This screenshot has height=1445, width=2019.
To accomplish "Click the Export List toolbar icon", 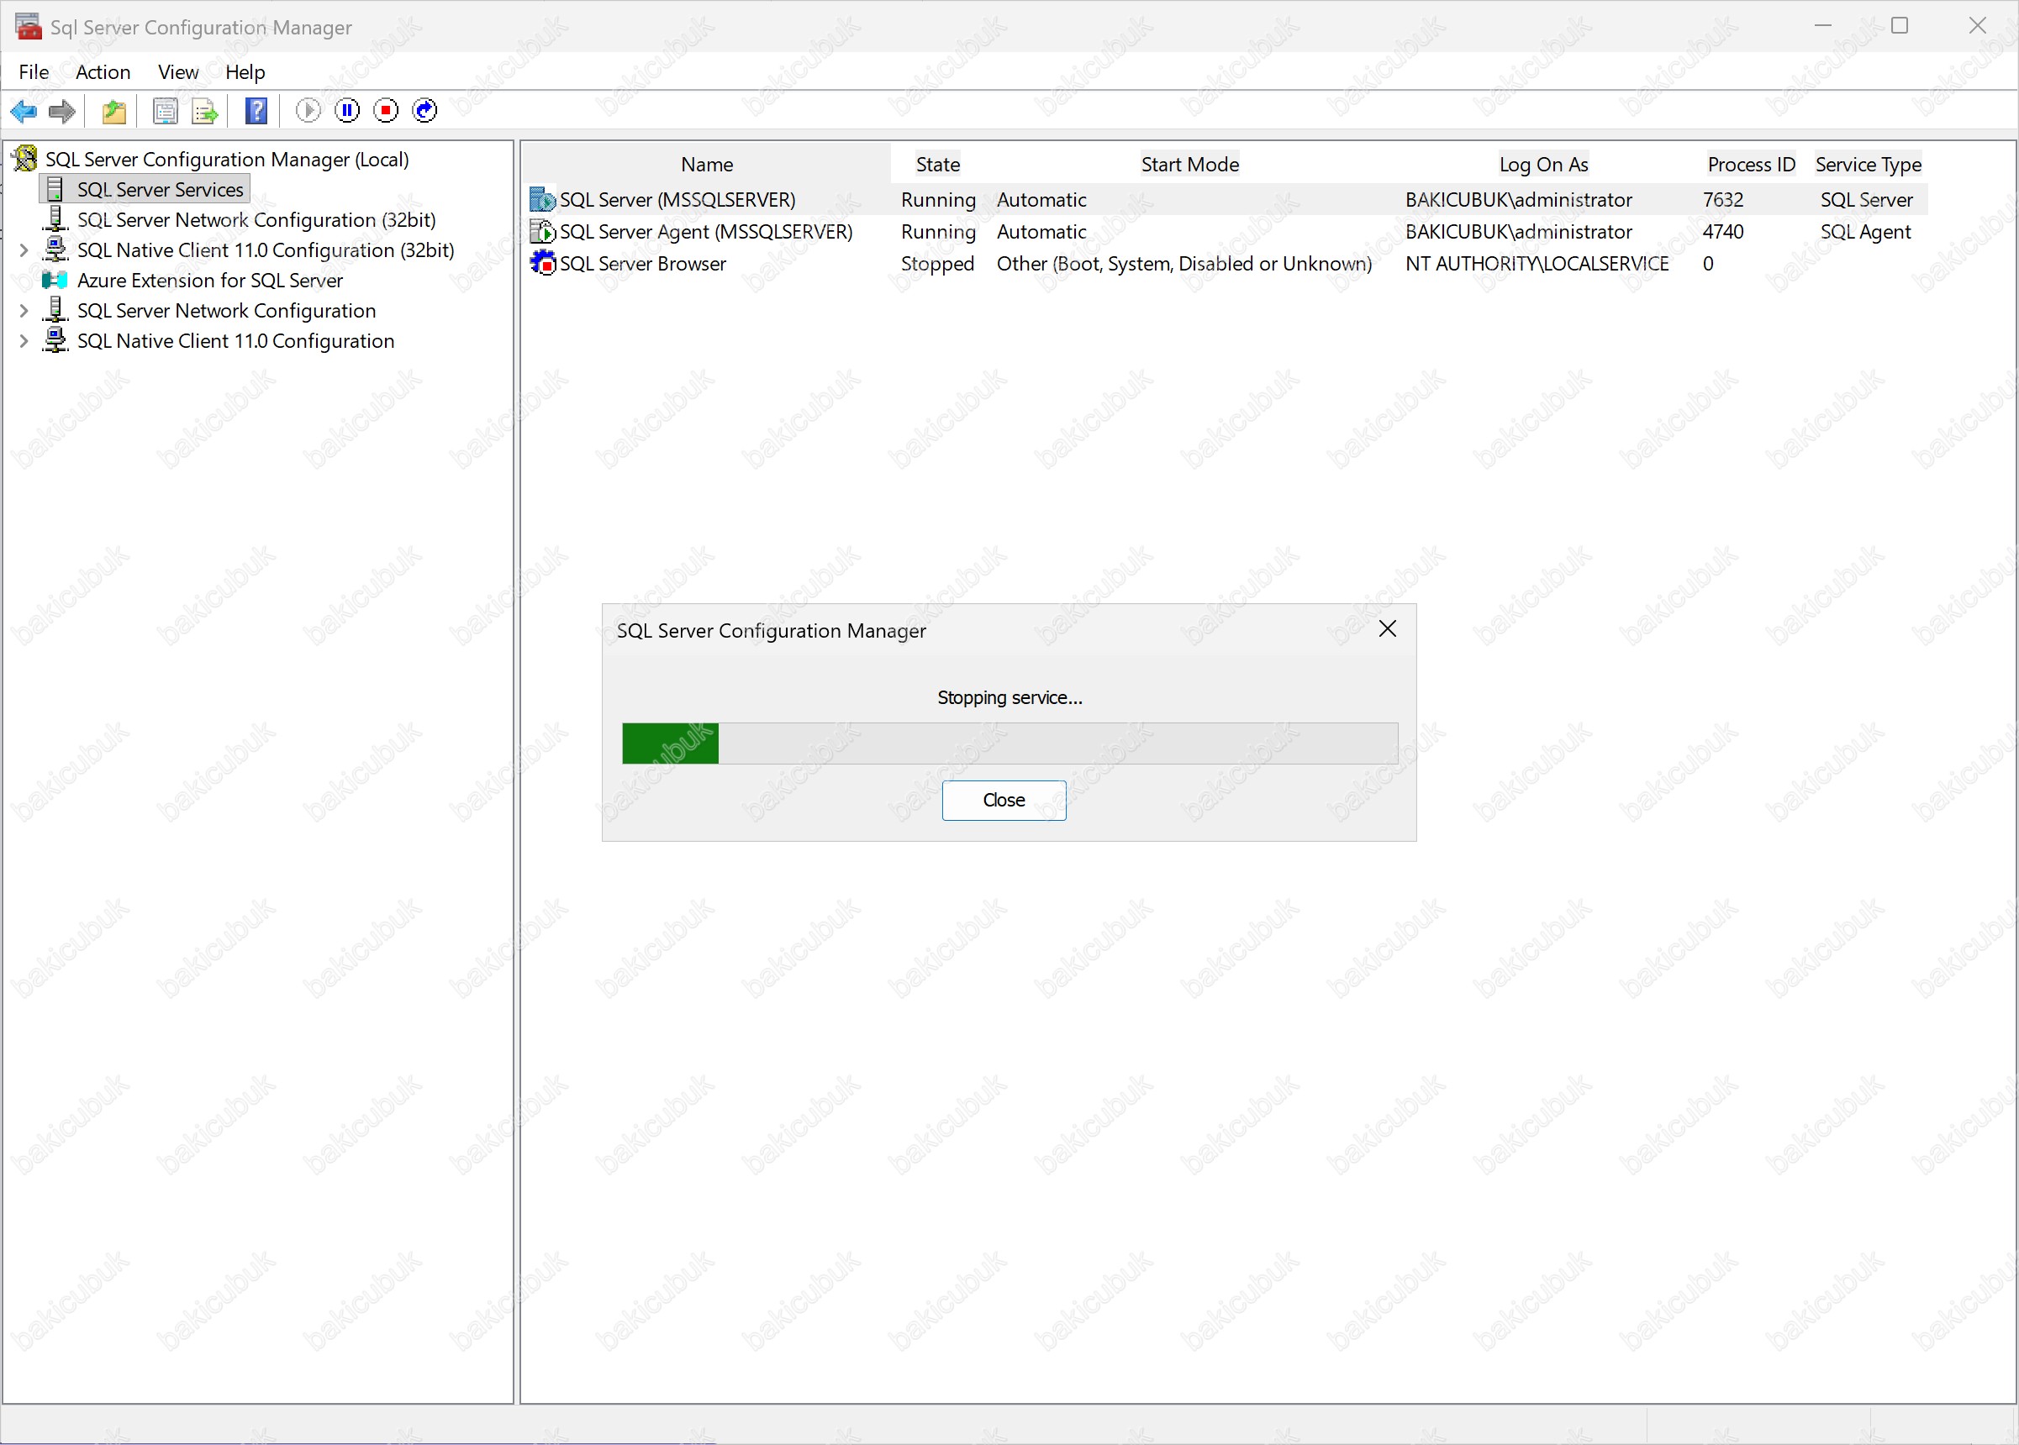I will tap(205, 110).
